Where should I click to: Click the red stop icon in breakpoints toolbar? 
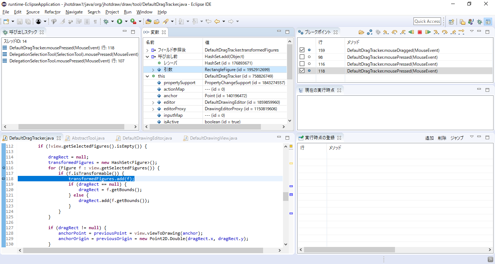tap(420, 32)
